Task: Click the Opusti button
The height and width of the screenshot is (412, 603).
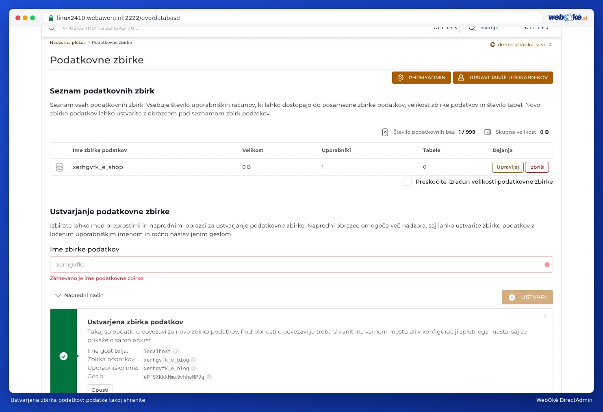Action: tap(100, 390)
